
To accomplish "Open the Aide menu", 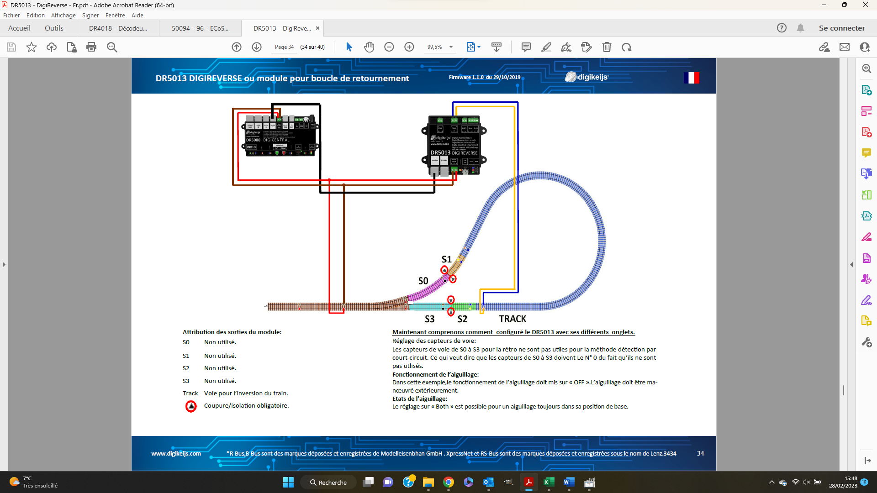I will coord(137,15).
